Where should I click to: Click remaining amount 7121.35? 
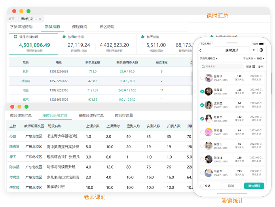[x=93, y=90]
